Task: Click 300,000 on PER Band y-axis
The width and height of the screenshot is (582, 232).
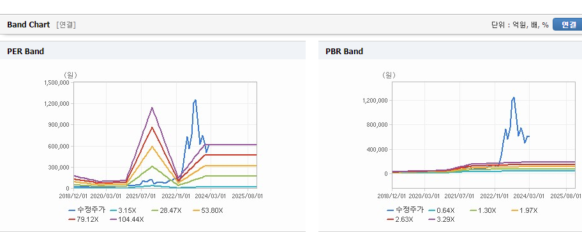Action: (x=58, y=167)
